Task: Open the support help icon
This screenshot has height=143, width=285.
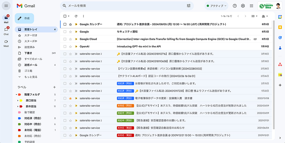Action: click(235, 6)
